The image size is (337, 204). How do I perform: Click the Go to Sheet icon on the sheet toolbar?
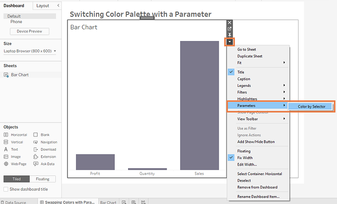pos(230,28)
